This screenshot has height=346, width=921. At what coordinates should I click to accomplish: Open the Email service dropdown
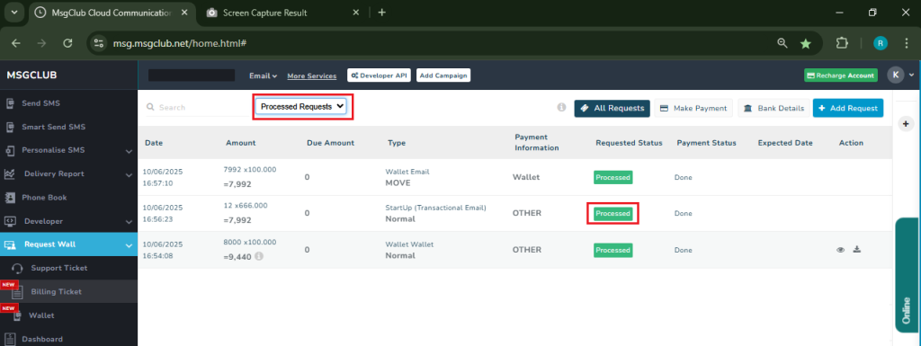(x=263, y=75)
